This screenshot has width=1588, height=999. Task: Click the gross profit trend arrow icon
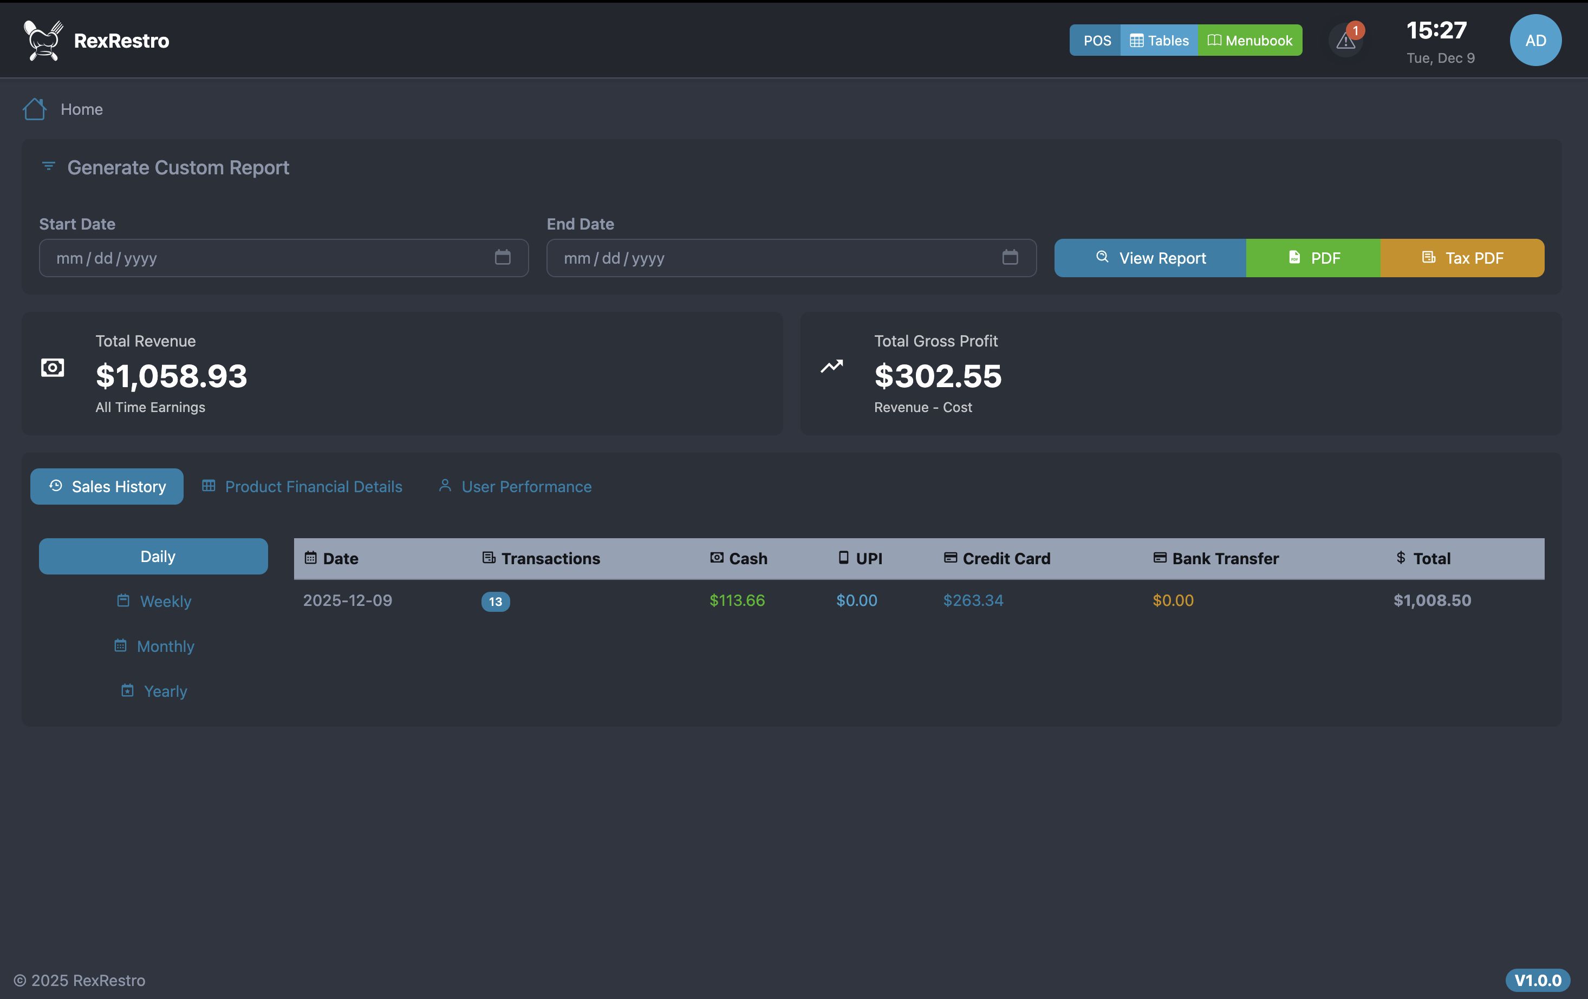831,366
